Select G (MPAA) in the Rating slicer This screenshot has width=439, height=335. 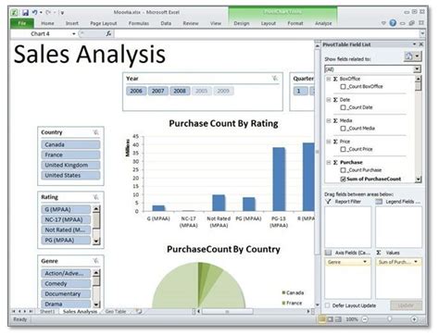click(66, 209)
